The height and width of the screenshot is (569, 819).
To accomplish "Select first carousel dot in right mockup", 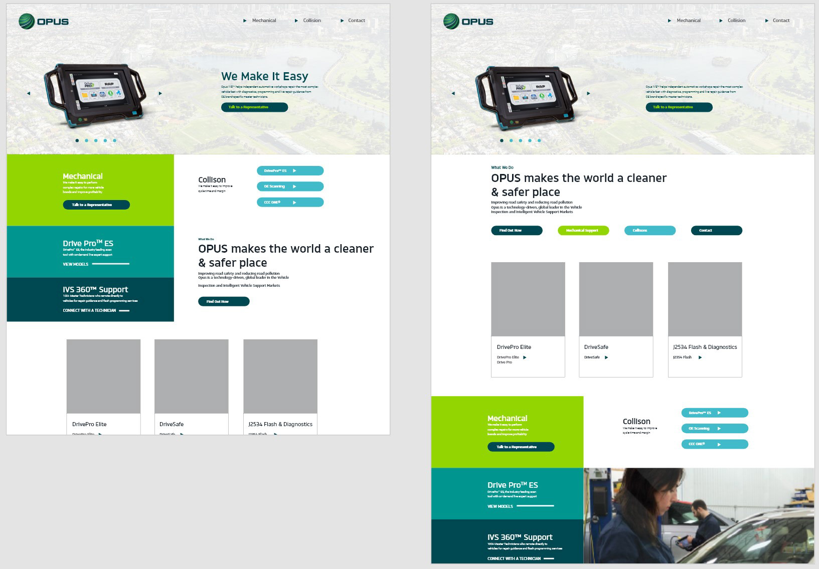I will 502,140.
